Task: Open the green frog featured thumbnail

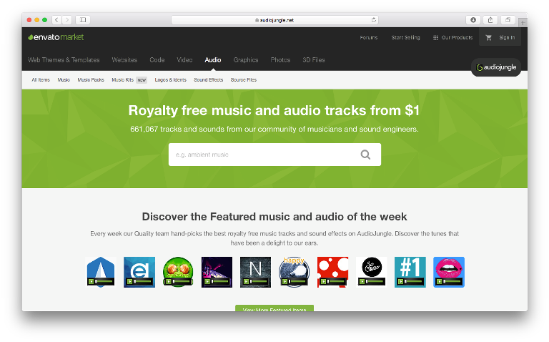Action: coord(178,272)
